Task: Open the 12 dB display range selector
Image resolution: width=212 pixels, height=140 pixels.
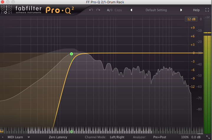Action: point(191,19)
